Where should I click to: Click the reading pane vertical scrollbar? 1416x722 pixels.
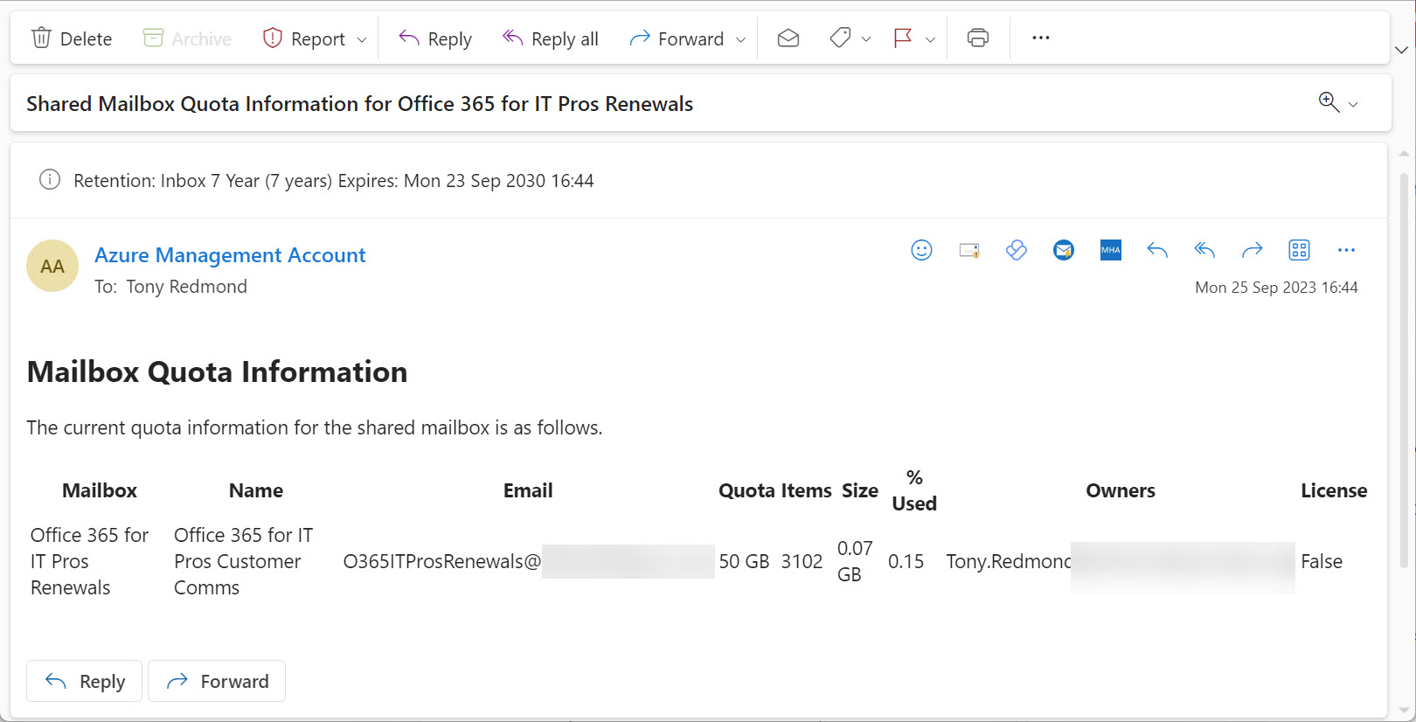coord(1404,371)
